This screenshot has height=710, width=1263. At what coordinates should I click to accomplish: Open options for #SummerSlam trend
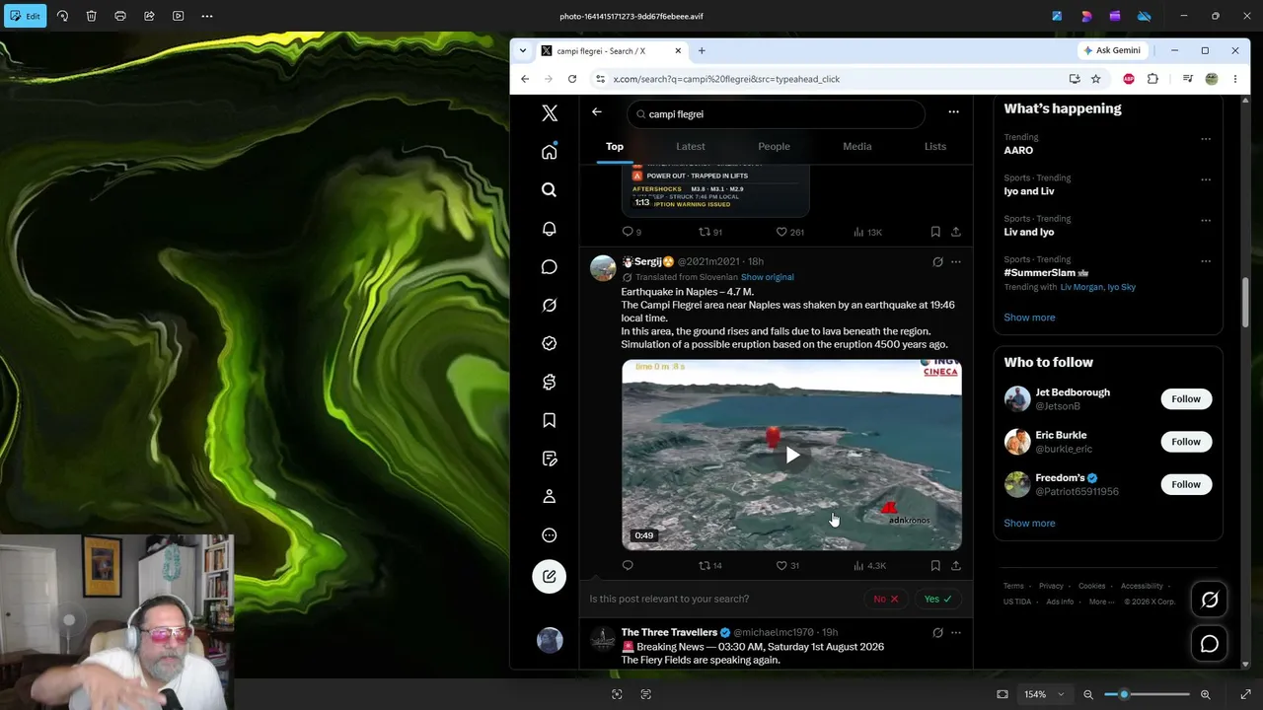point(1206,261)
